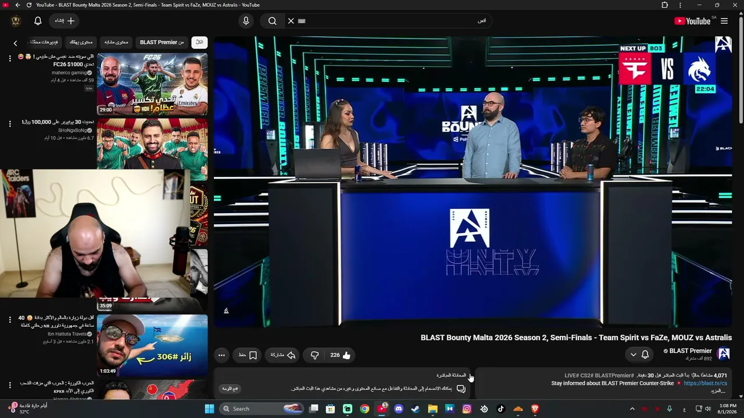
Task: Open the chat panel (فتح اللوحة)
Action: 231,388
